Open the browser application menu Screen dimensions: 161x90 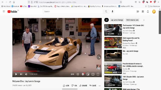[158, 2]
